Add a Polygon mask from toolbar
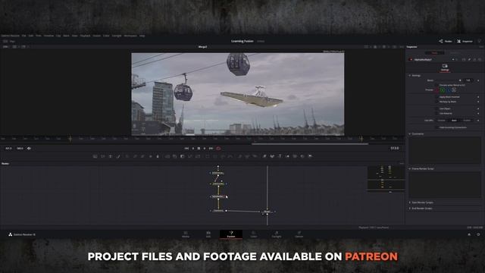This screenshot has width=485, height=273. point(223,156)
